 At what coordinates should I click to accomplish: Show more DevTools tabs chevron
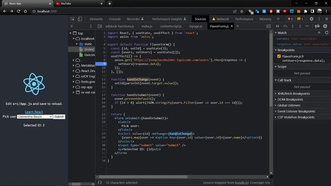coord(278,19)
